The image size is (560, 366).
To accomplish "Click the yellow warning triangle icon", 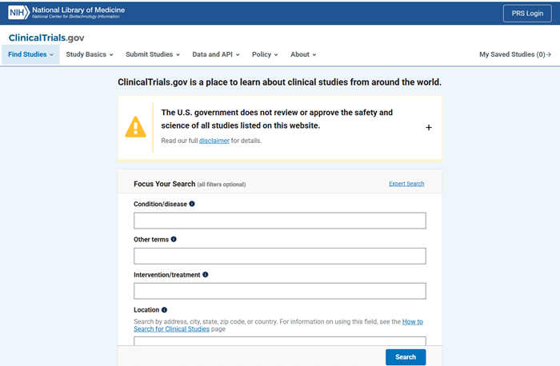I will click(135, 127).
